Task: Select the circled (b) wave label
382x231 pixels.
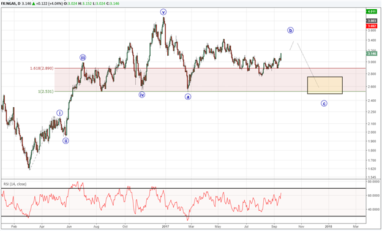Action: [290, 30]
